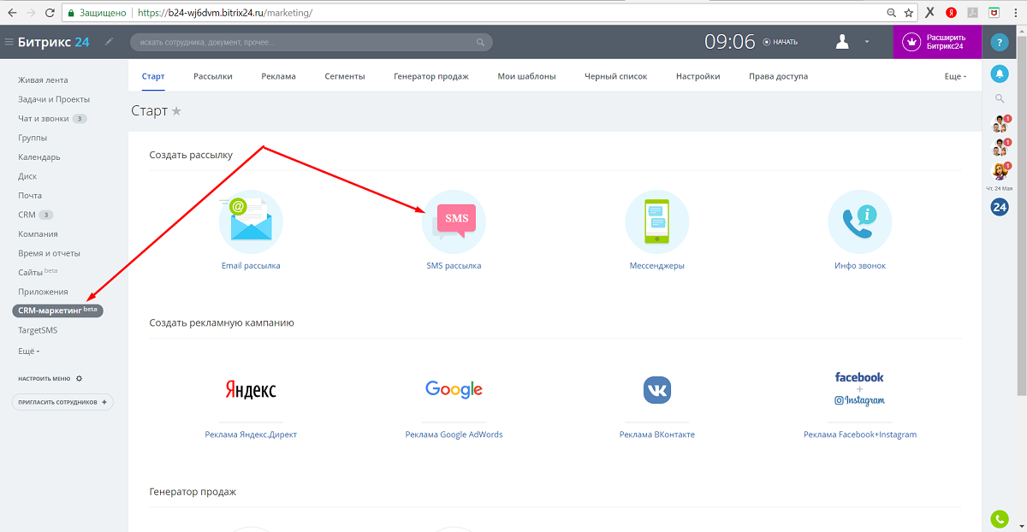Expand the Еще menu in top tabs
This screenshot has height=532, width=1027.
955,76
